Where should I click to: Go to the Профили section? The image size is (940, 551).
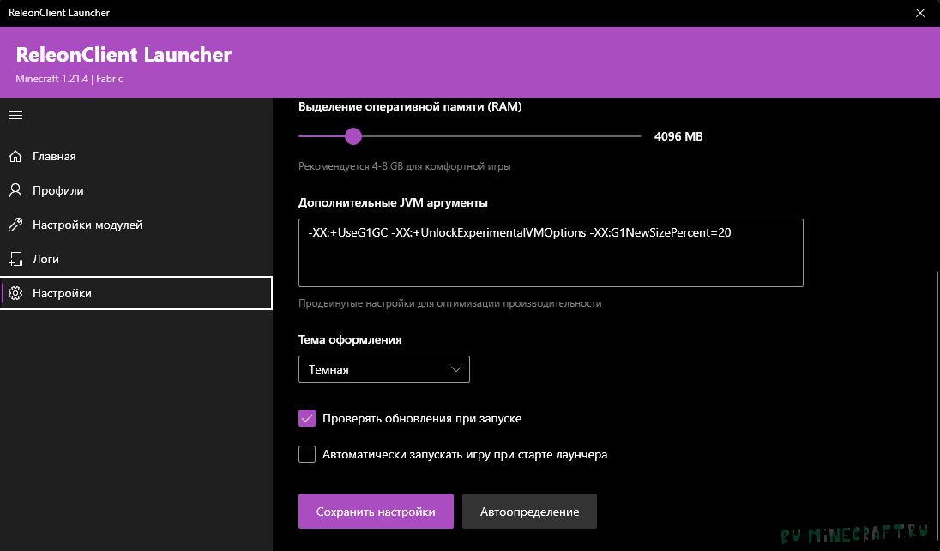(x=58, y=190)
